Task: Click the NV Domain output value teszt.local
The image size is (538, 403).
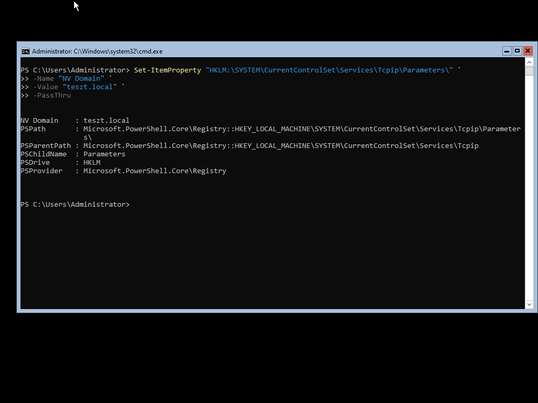Action: tap(106, 121)
